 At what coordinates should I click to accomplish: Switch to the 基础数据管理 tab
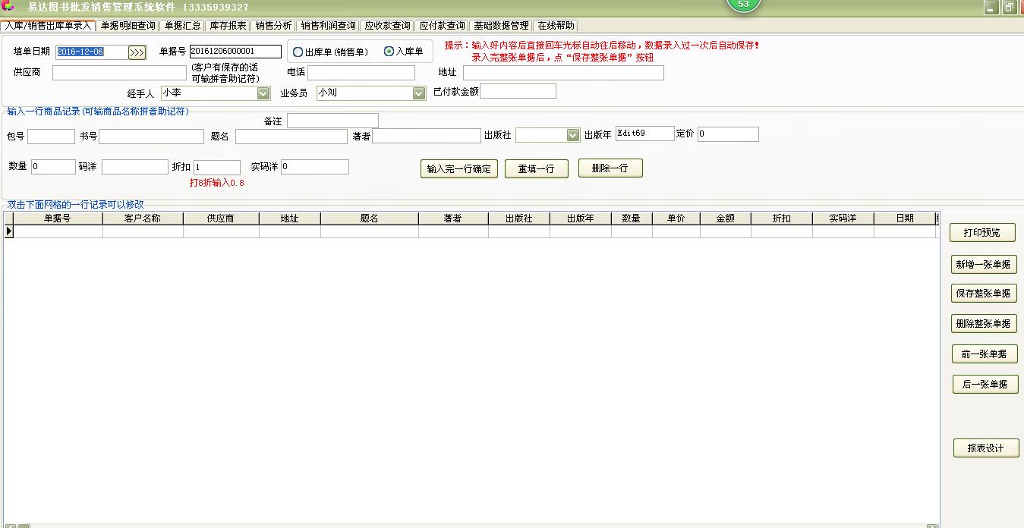click(x=501, y=26)
